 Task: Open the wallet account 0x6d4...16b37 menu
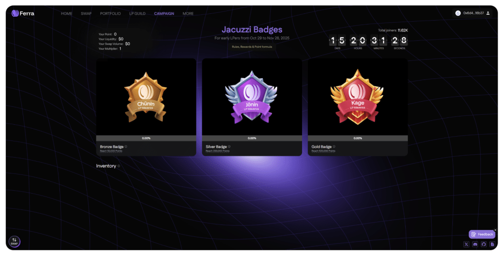coord(473,13)
